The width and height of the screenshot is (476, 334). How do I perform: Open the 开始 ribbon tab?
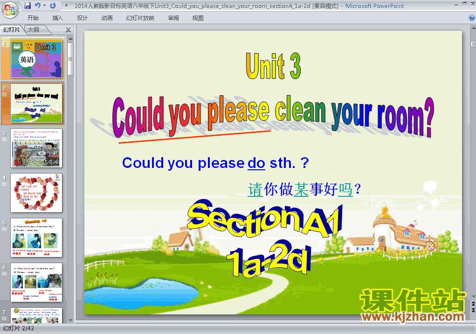tap(33, 18)
